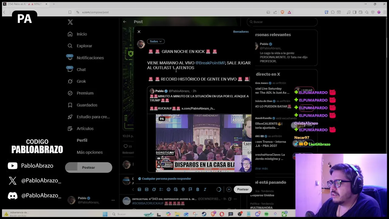Open Pablo's profile in Personas relevantes
The image size is (389, 219).
tap(264, 44)
